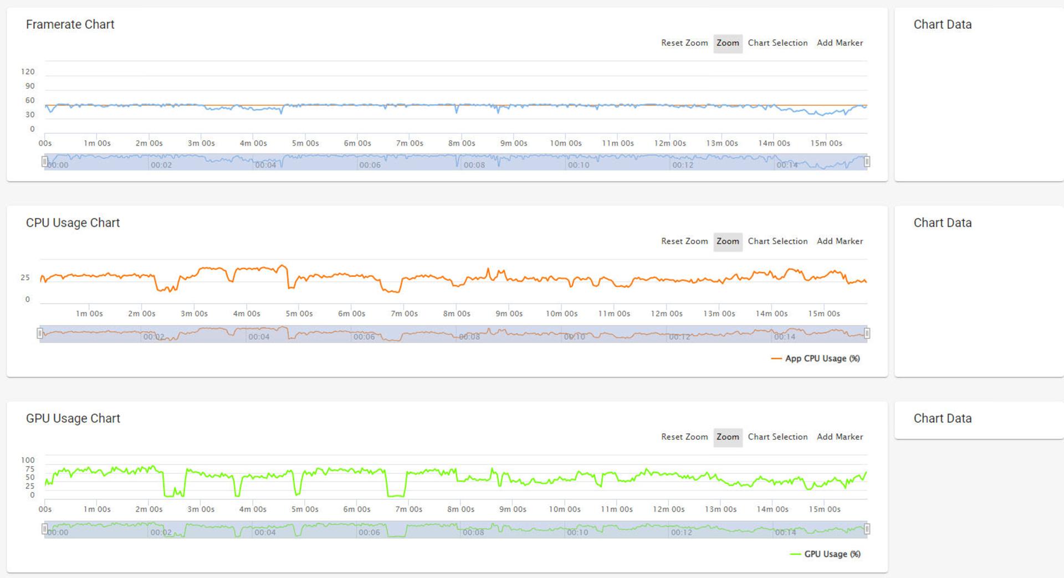This screenshot has width=1064, height=578.
Task: Select Zoom mode on the Framerate Chart
Action: (728, 43)
